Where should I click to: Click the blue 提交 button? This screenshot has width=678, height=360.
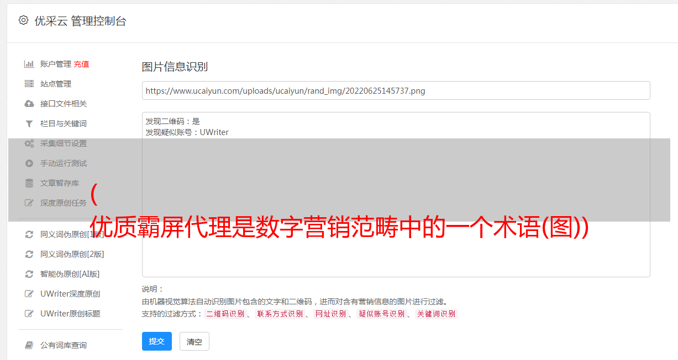[157, 341]
